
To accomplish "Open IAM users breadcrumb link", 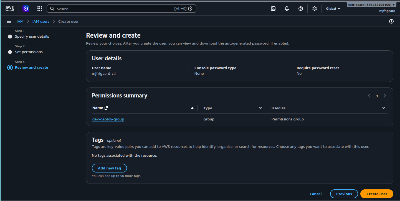I will pyautogui.click(x=41, y=21).
